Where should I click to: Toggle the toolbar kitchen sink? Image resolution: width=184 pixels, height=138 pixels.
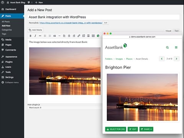pos(93,36)
